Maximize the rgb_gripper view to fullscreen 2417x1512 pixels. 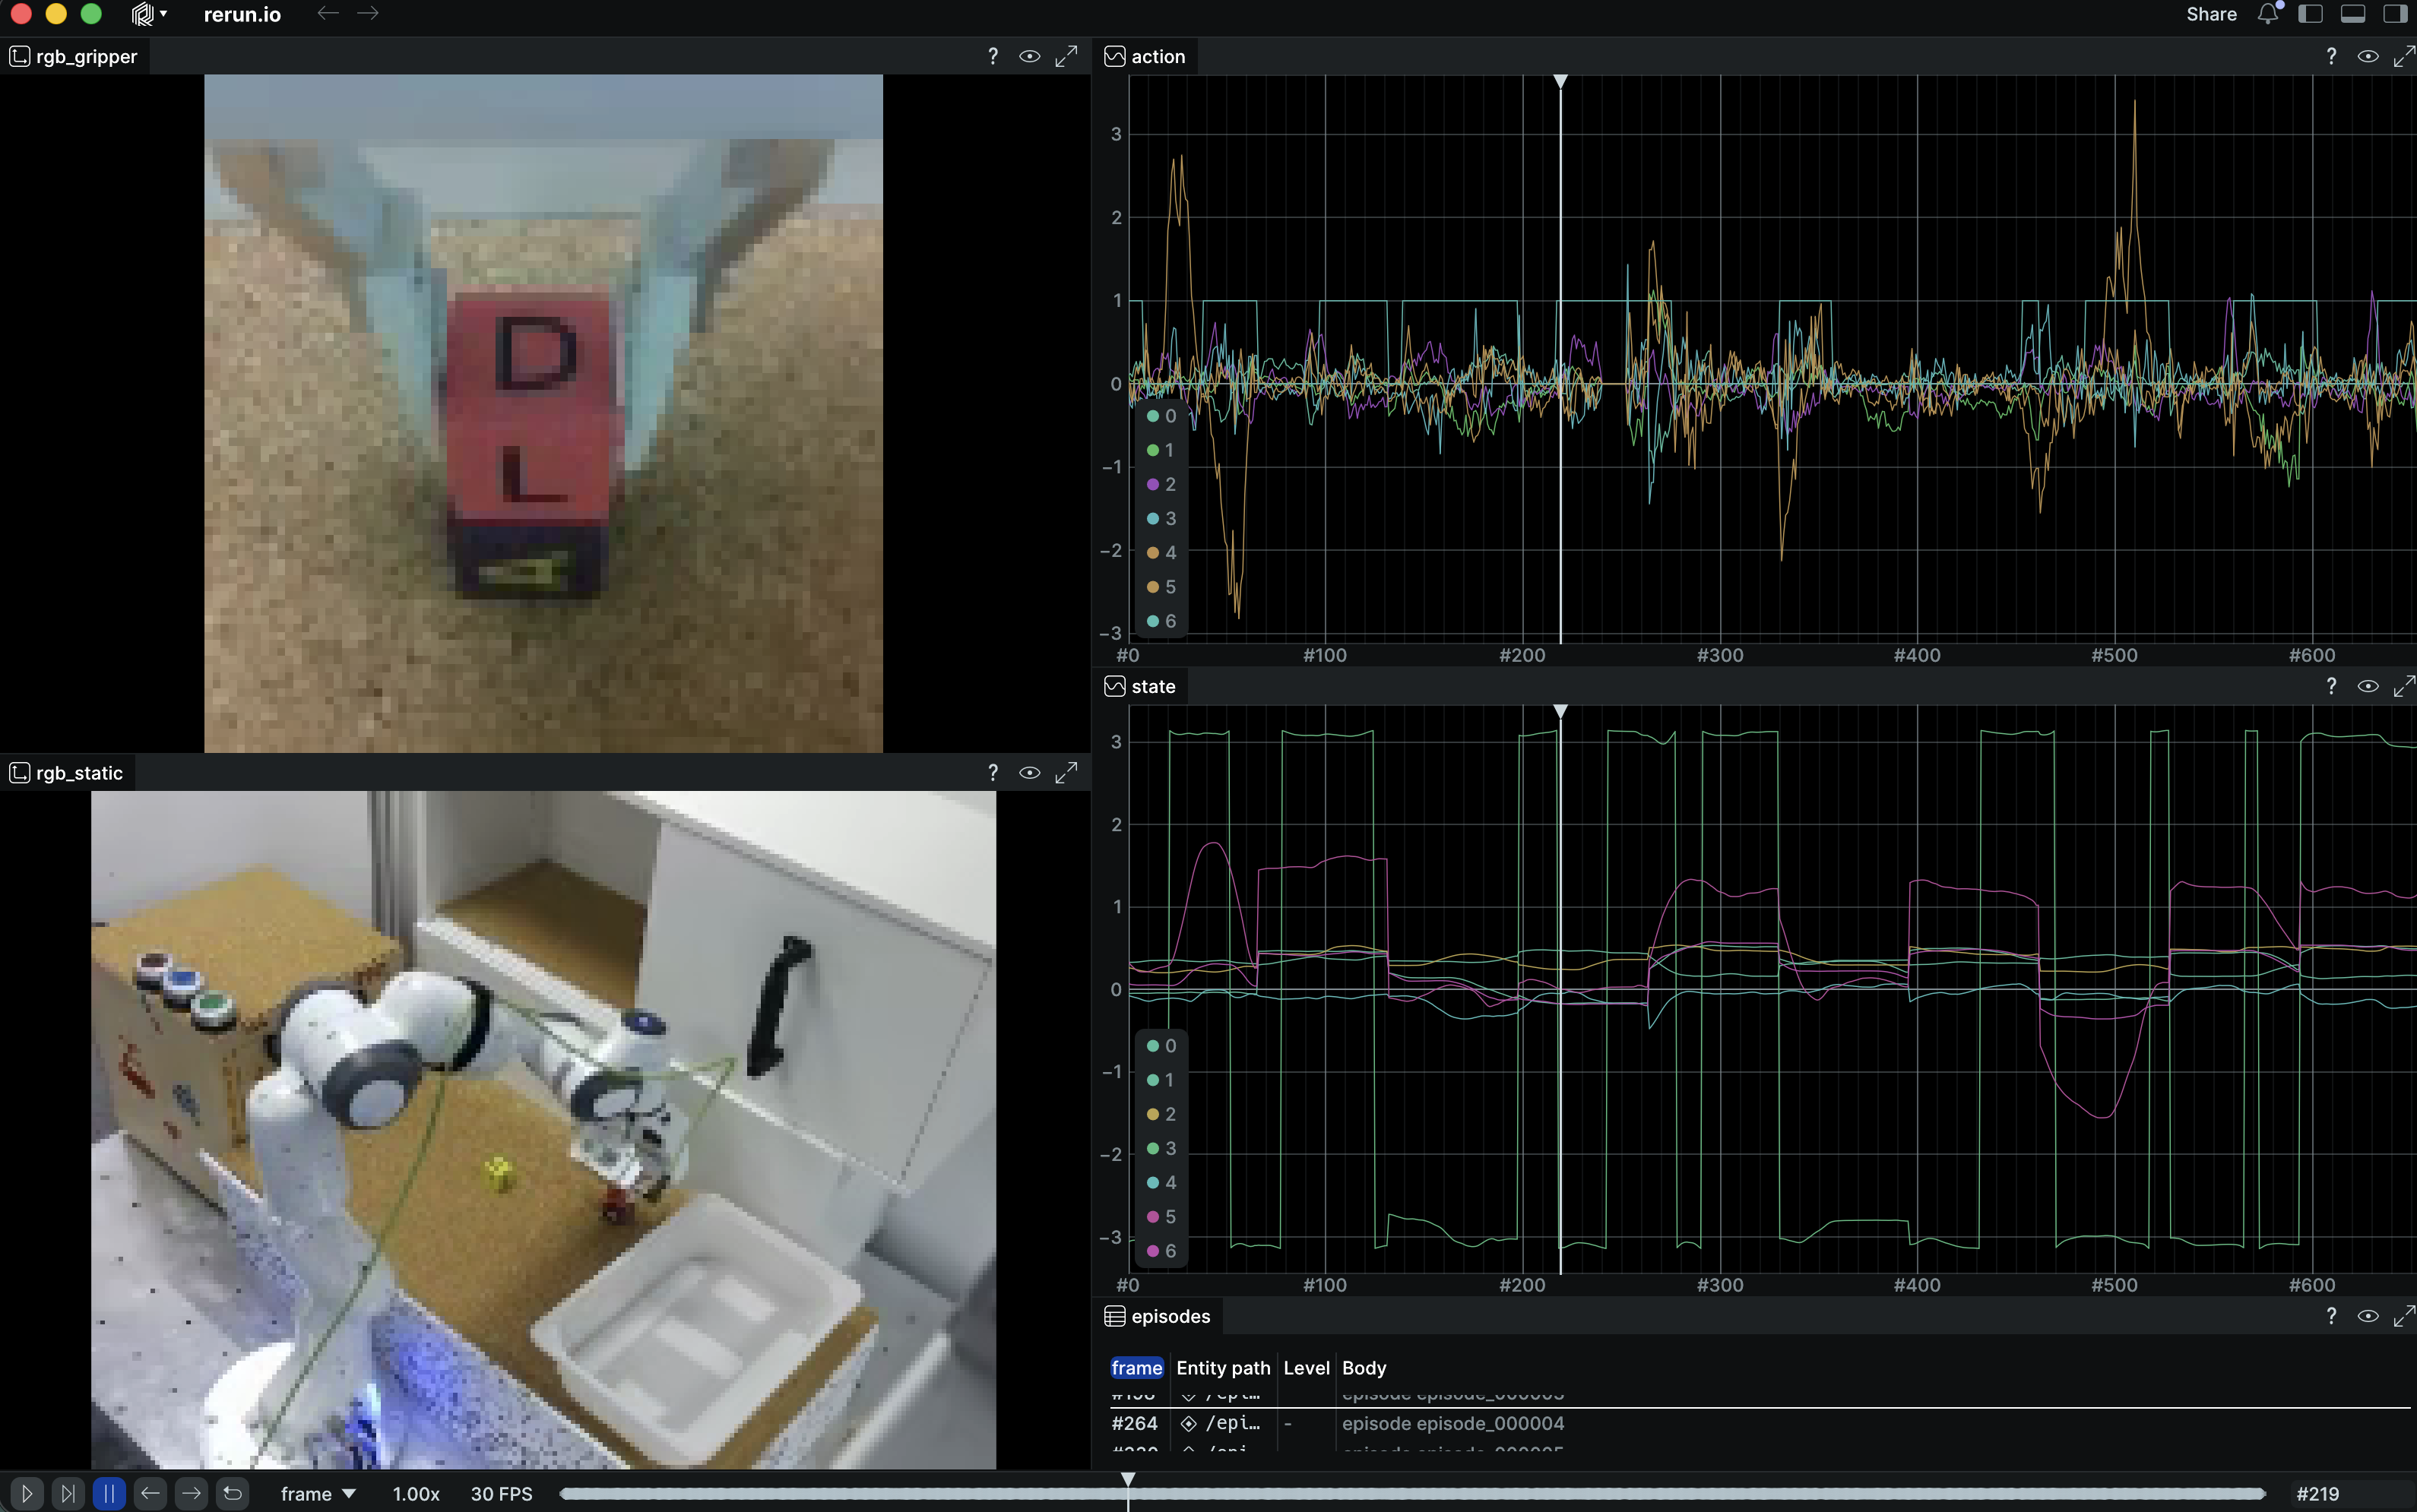pyautogui.click(x=1066, y=56)
